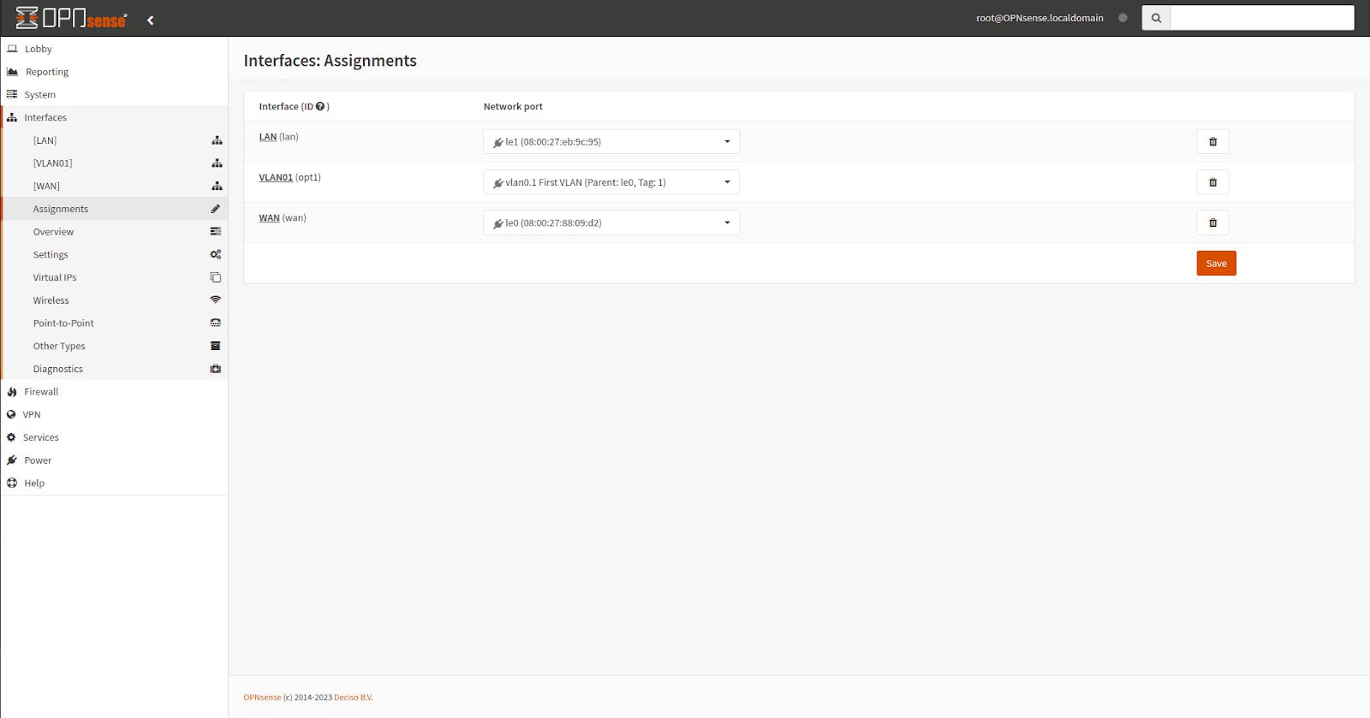Viewport: 1370px width, 718px height.
Task: Click the OPNsense logo
Action: click(x=72, y=18)
